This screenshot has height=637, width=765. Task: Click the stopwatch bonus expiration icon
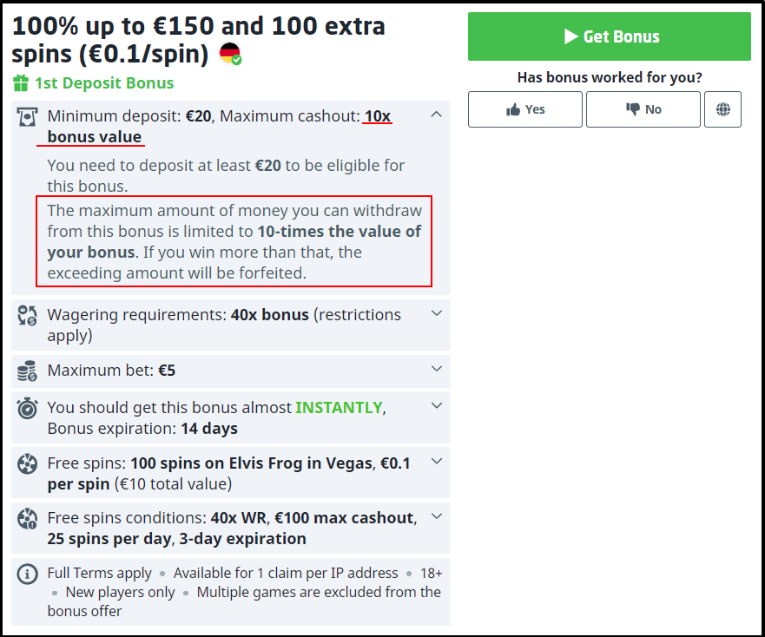28,409
